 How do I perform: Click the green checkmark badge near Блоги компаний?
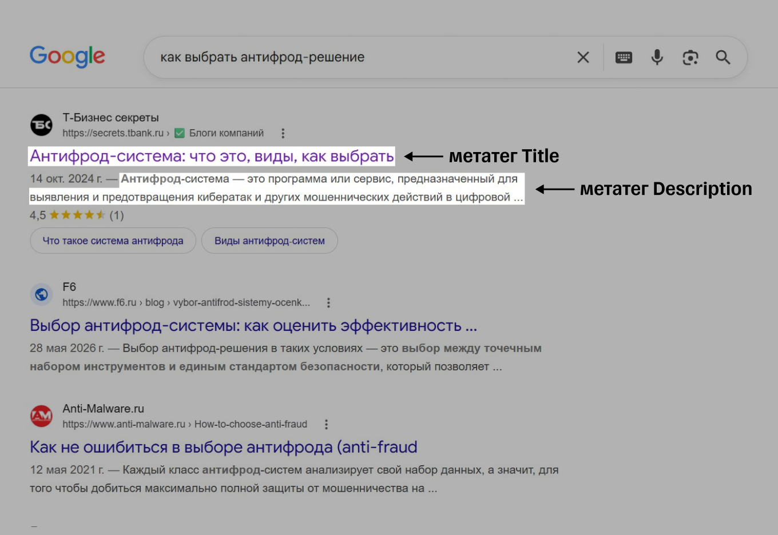[x=180, y=133]
